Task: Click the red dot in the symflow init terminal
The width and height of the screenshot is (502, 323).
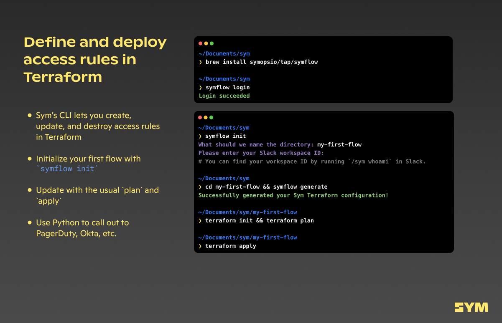Action: point(200,118)
